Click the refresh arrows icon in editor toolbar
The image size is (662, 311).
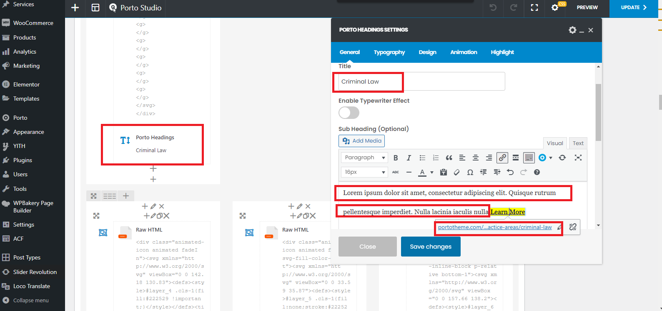tap(562, 158)
